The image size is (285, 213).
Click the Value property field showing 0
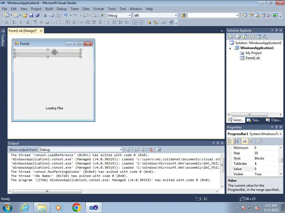tap(266, 169)
